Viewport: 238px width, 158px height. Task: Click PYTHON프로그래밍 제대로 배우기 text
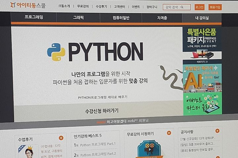pos(102,97)
